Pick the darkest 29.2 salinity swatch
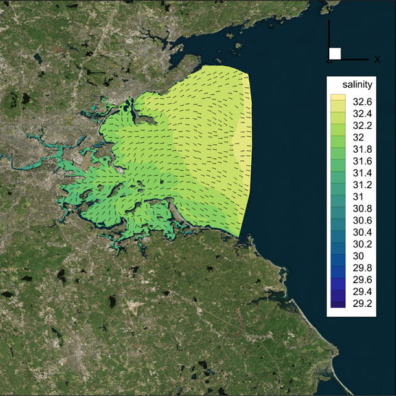 point(339,303)
